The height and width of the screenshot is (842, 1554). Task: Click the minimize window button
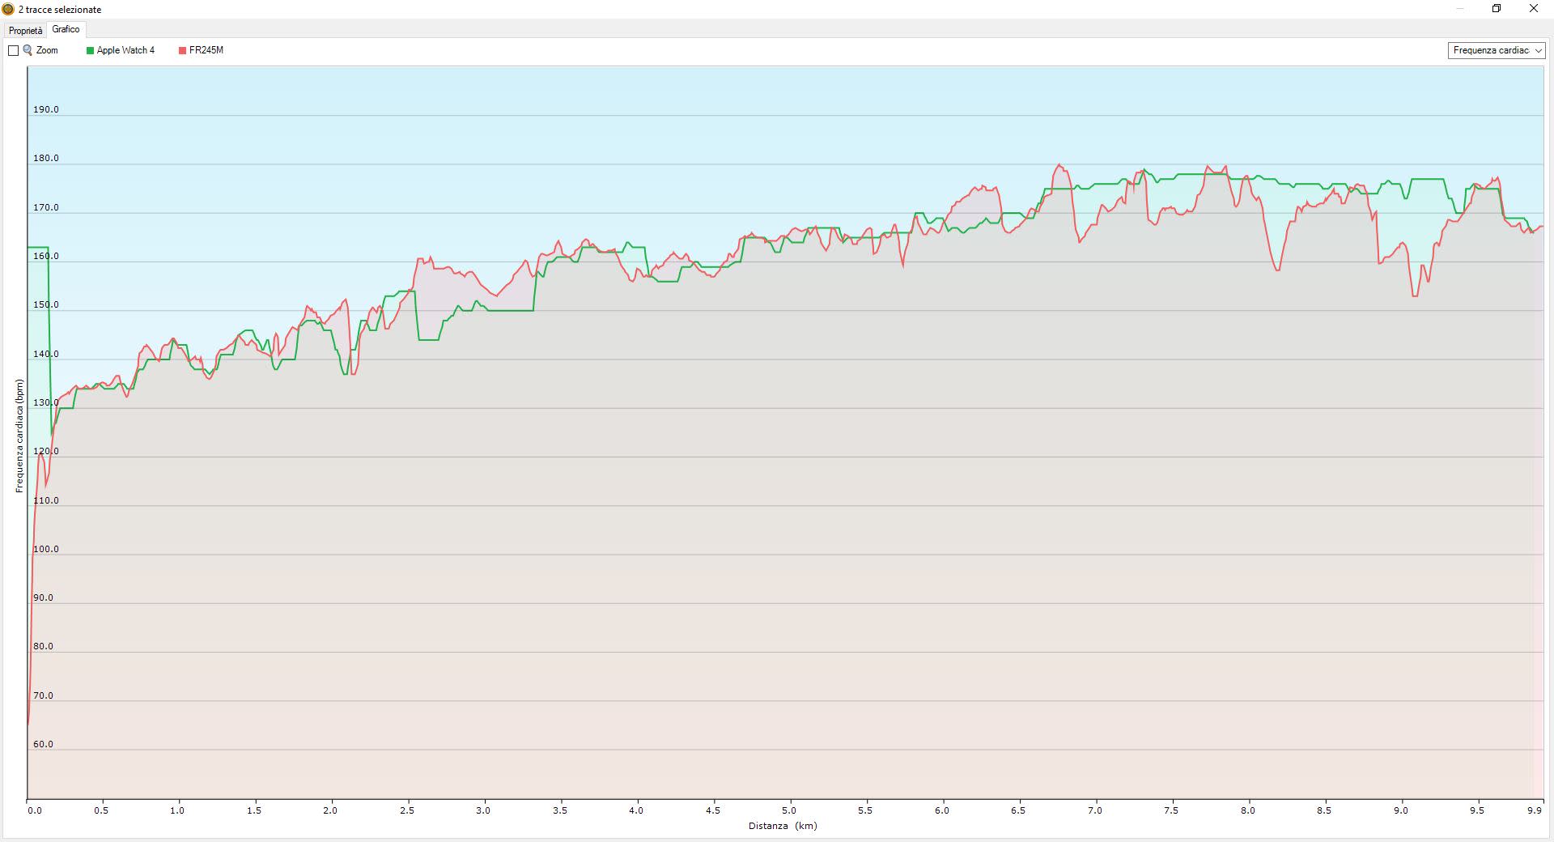coord(1459,9)
